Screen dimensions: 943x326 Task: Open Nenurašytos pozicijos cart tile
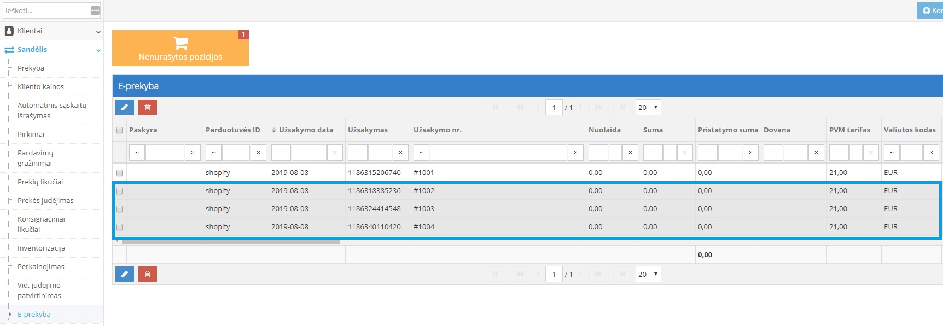click(x=181, y=48)
